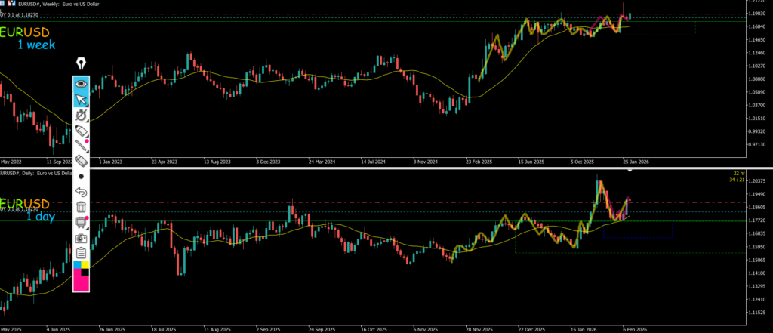The image size is (773, 333).
Task: Expand the whiteboard tool's corner triangle options
Action: point(88,217)
